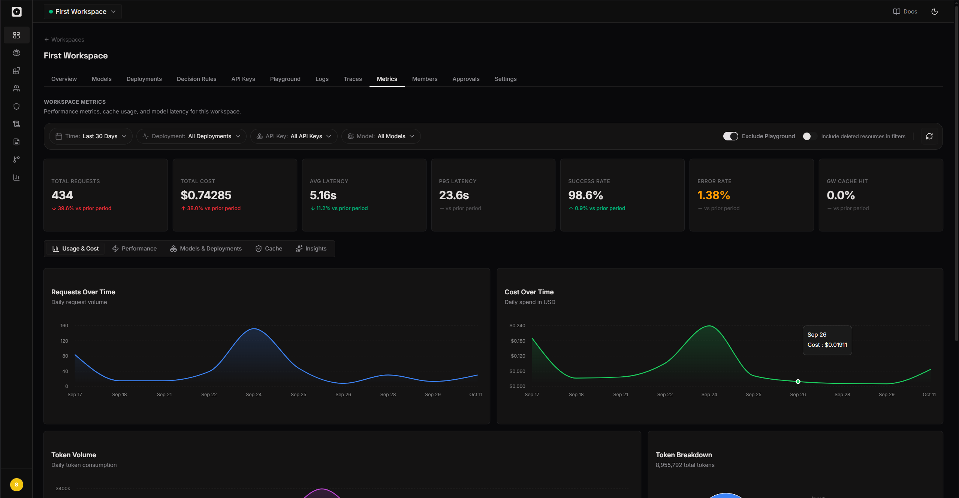Click the Workspaces breadcrumb link

click(68, 40)
